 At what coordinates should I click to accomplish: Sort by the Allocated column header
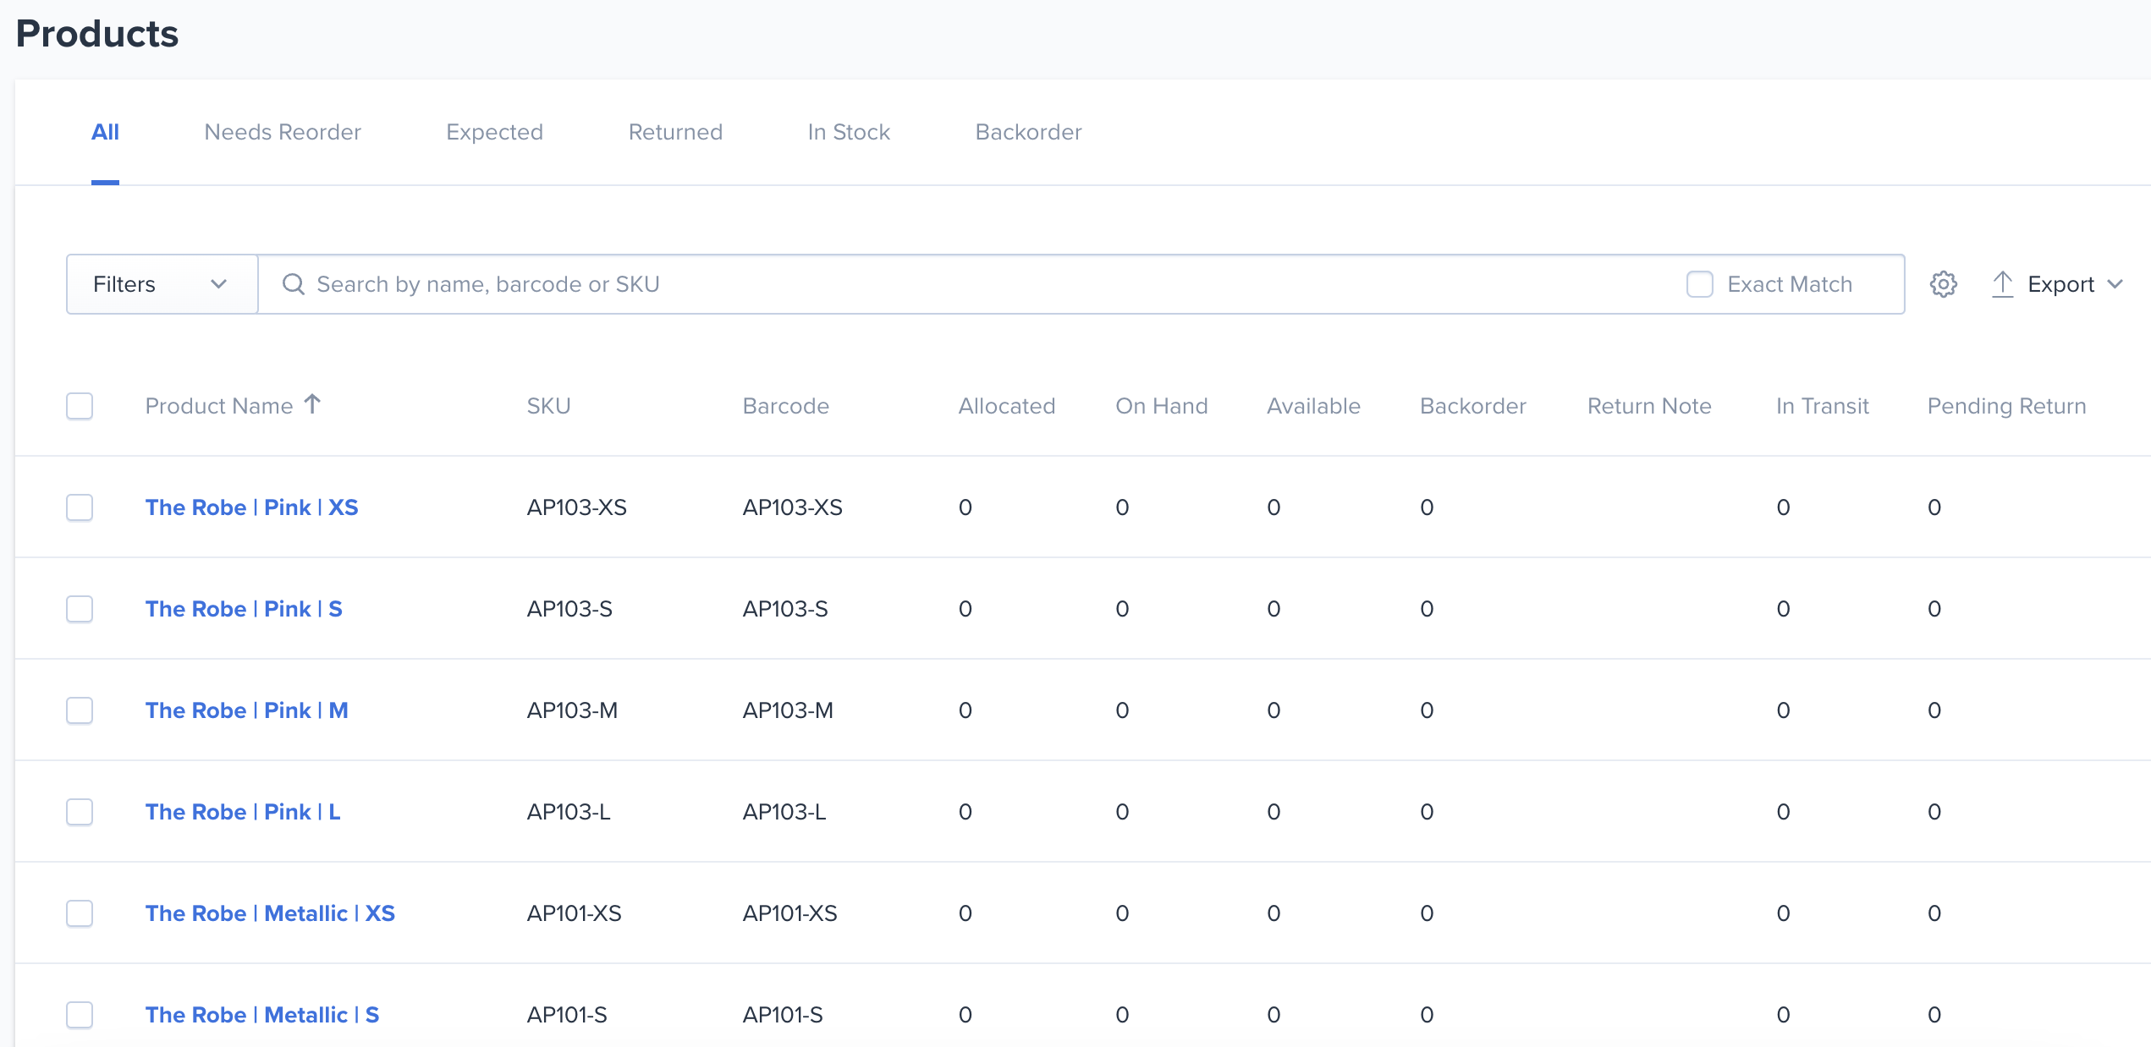pos(1006,406)
